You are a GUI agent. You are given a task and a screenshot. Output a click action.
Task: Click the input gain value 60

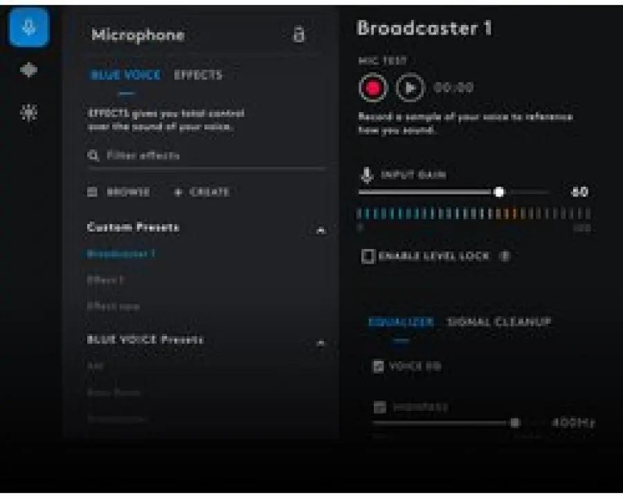[579, 192]
